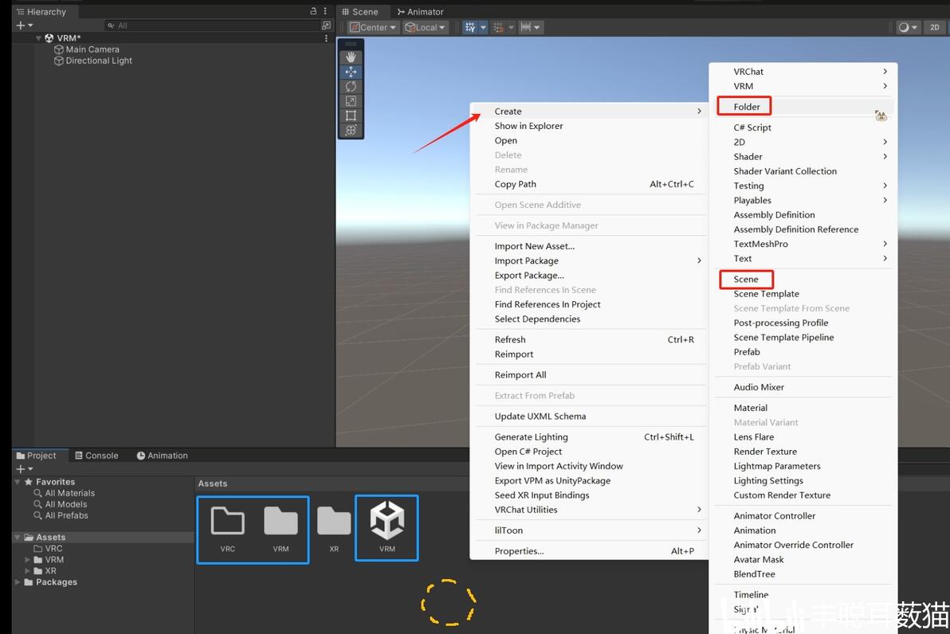The height and width of the screenshot is (634, 950).
Task: Collapse the Assets folder in project tree
Action: [x=17, y=537]
